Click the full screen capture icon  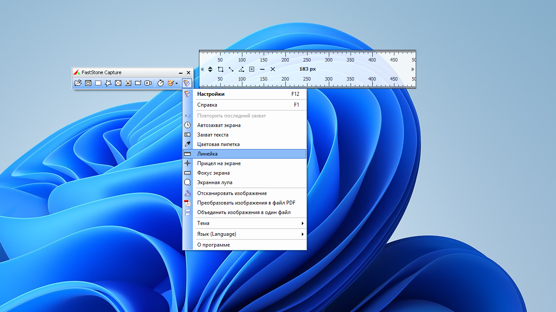(x=118, y=83)
